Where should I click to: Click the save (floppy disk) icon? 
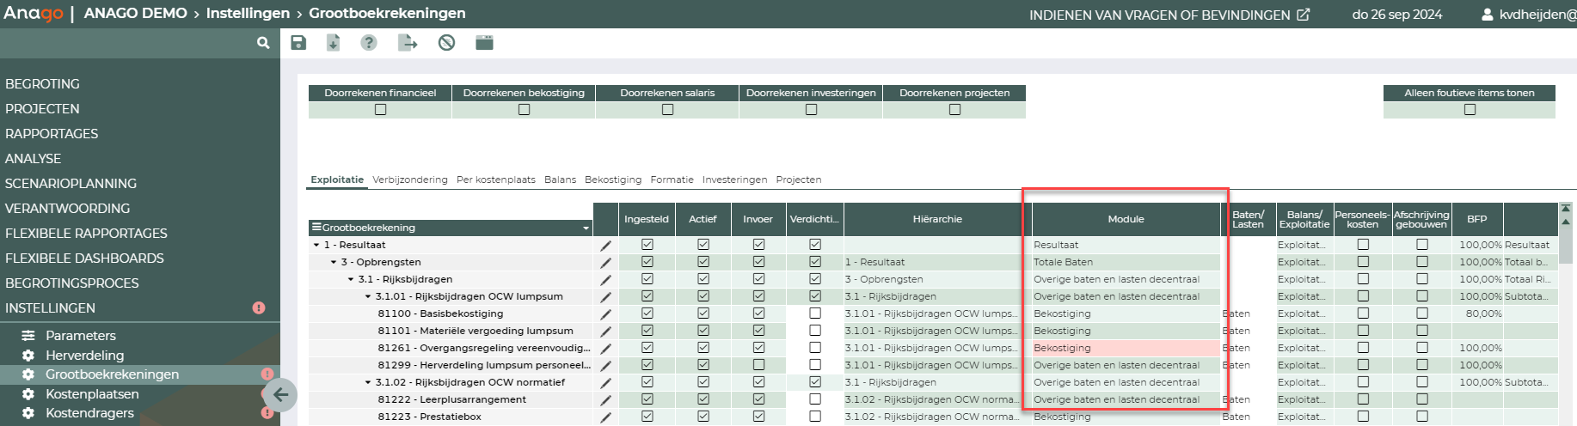pyautogui.click(x=298, y=43)
